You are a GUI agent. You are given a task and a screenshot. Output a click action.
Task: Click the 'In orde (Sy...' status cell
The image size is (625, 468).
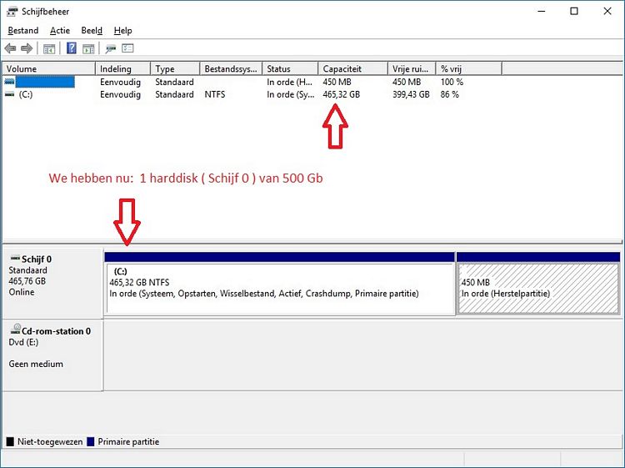tap(291, 94)
